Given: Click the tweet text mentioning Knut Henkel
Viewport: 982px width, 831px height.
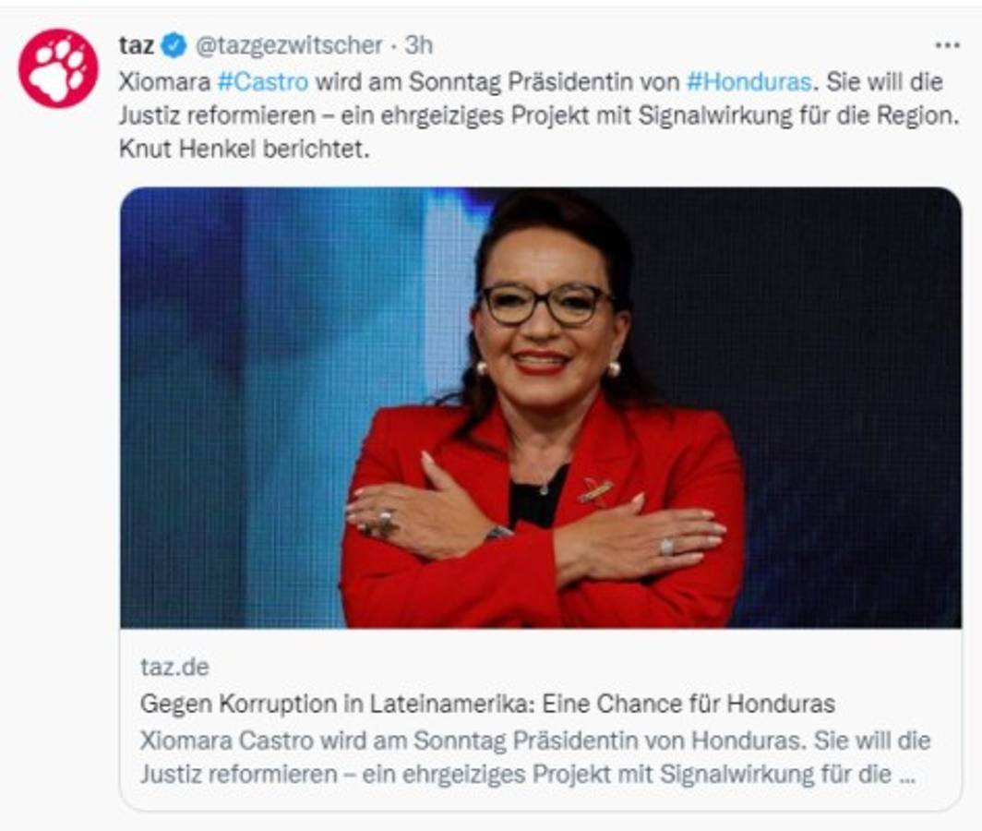Looking at the screenshot, I should 245,150.
